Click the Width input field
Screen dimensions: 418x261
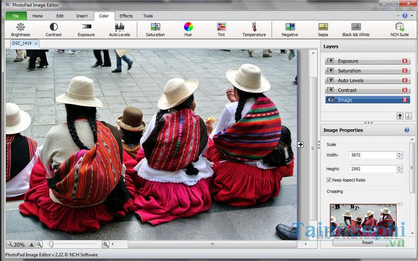click(x=373, y=155)
